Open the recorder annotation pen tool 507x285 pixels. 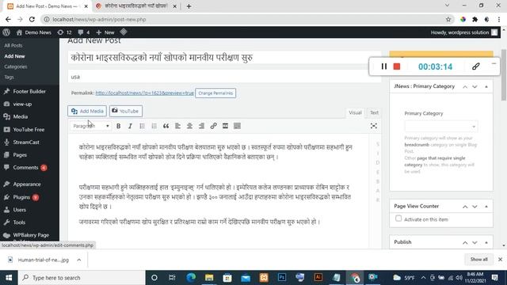tap(475, 66)
